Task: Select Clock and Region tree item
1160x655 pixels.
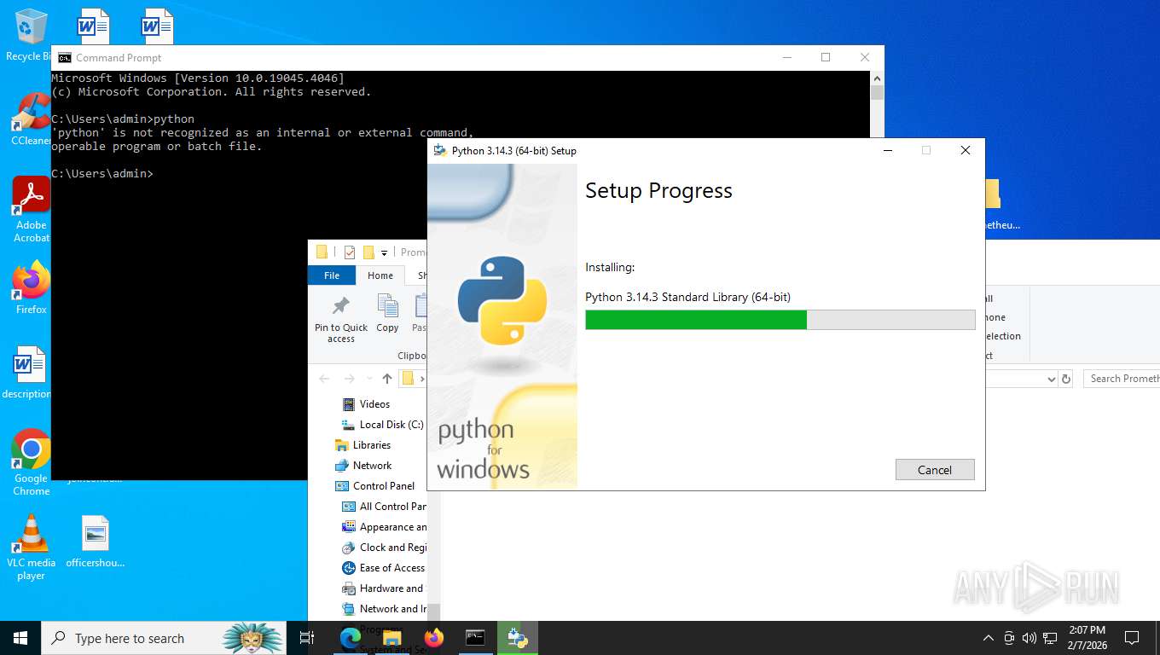Action: [392, 548]
